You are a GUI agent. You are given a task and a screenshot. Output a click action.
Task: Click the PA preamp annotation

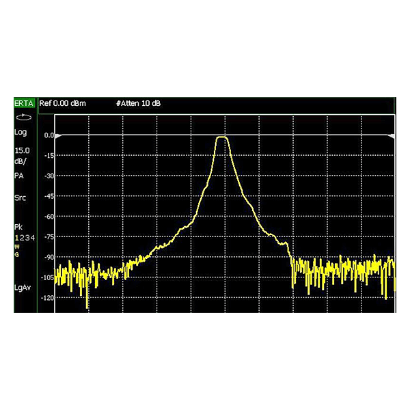click(x=19, y=176)
